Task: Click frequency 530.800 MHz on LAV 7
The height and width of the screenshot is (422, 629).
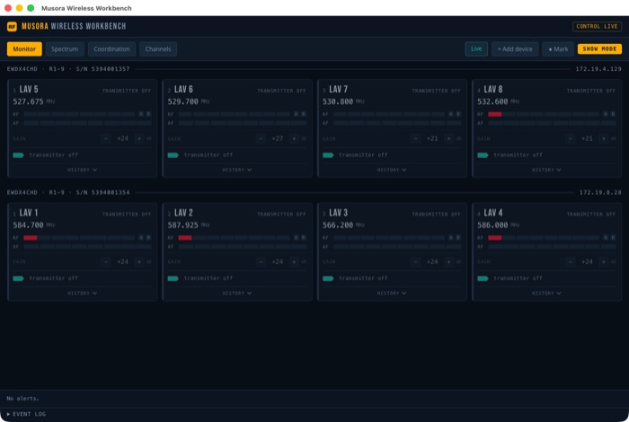Action: click(x=343, y=101)
